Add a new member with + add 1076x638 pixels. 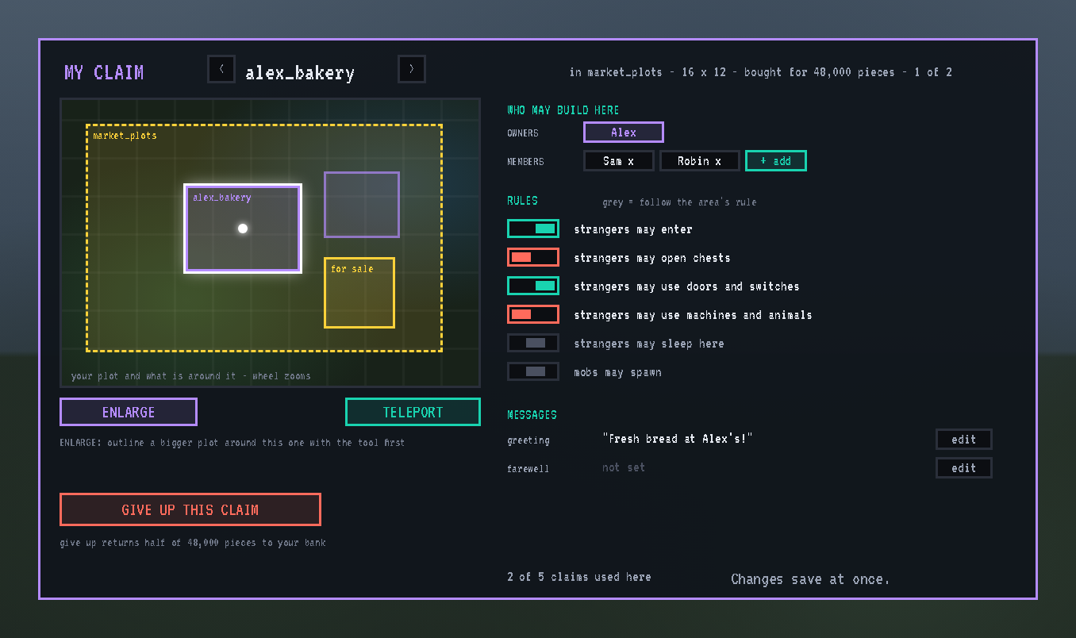(x=776, y=161)
